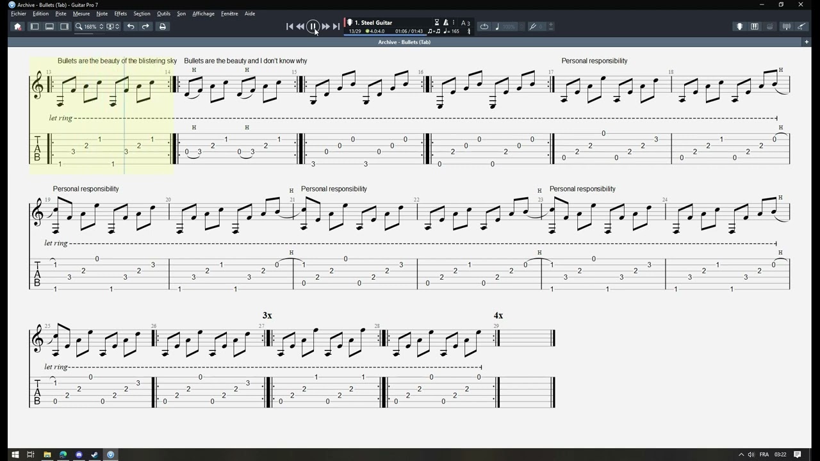This screenshot has height=461, width=820.
Task: Open the Aide menu
Action: pos(250,13)
